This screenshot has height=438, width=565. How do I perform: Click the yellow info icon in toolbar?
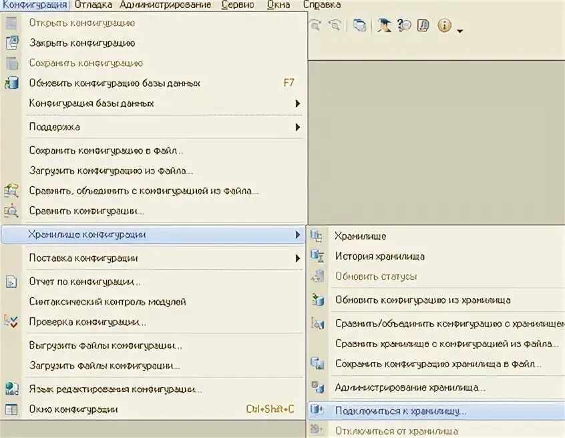pos(445,25)
